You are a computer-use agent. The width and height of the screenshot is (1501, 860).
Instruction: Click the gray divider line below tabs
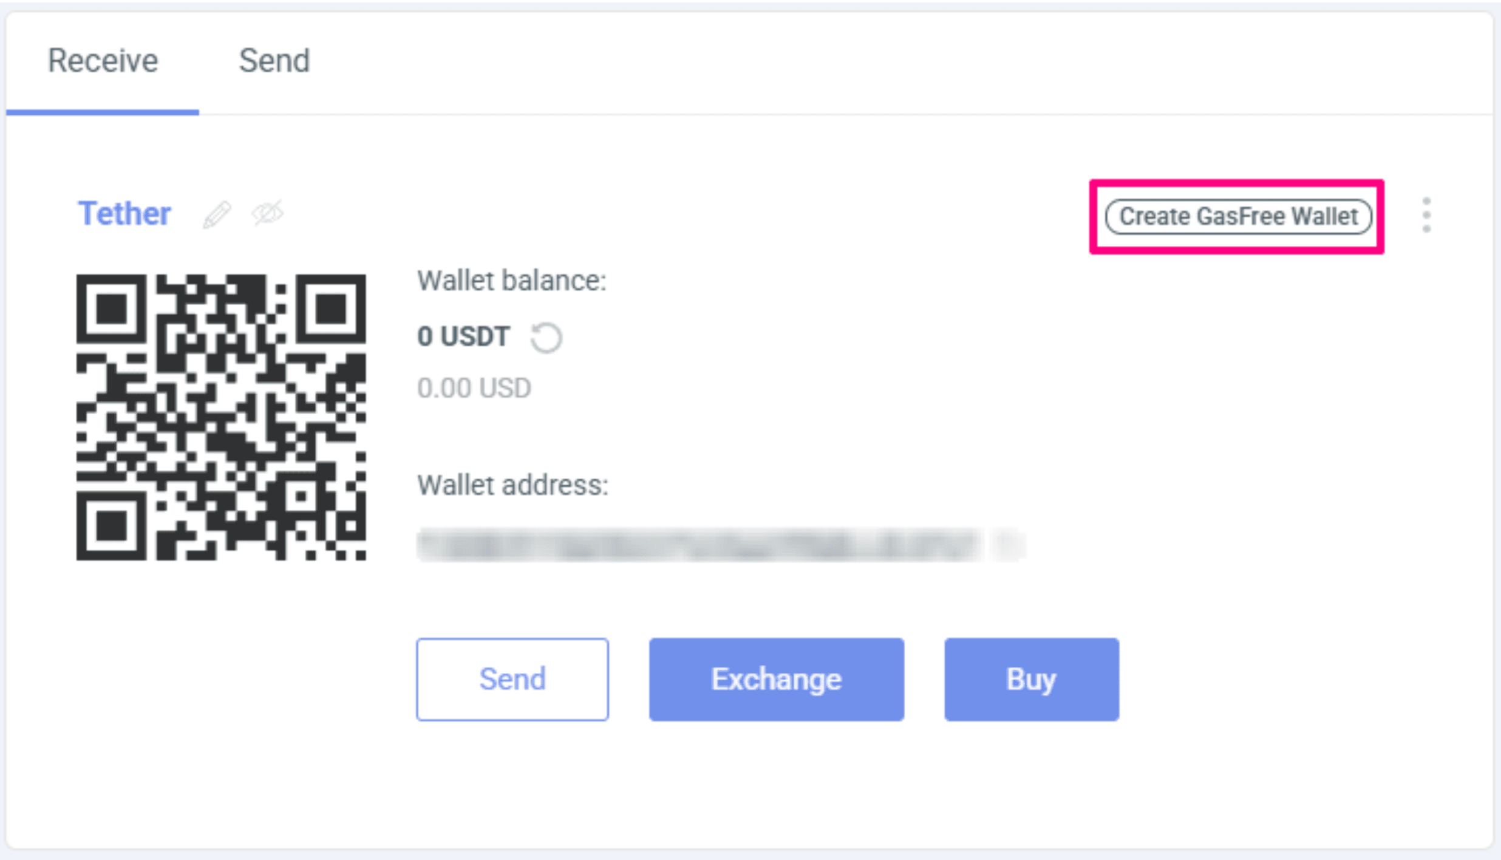tap(846, 114)
